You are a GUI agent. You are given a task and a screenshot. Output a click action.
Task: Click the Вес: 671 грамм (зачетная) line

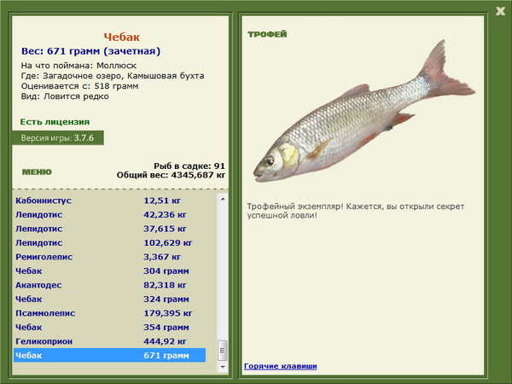pos(90,51)
